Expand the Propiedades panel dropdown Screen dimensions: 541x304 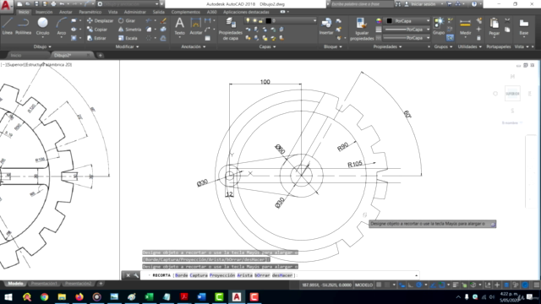pos(387,46)
